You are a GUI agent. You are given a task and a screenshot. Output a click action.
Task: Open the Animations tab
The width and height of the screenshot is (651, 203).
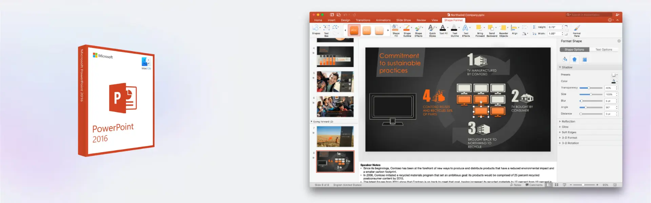point(383,20)
